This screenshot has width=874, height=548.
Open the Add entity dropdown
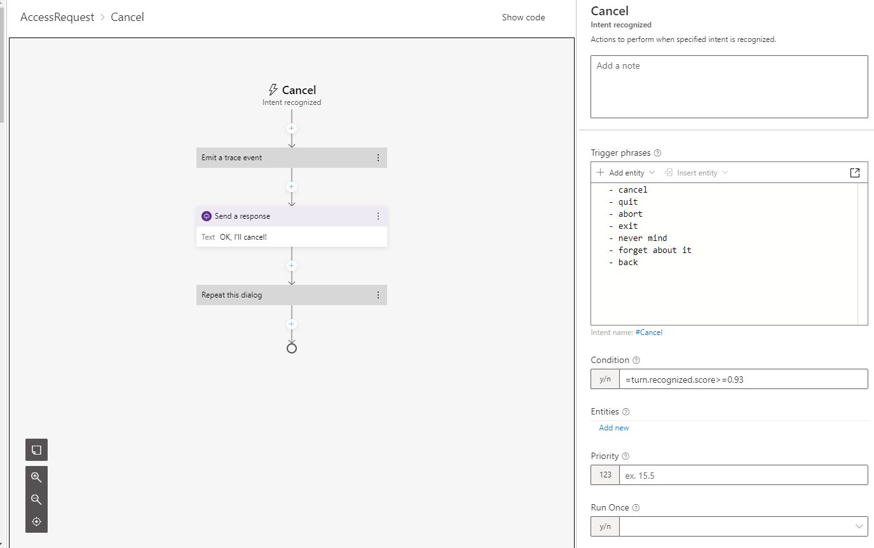tap(625, 172)
